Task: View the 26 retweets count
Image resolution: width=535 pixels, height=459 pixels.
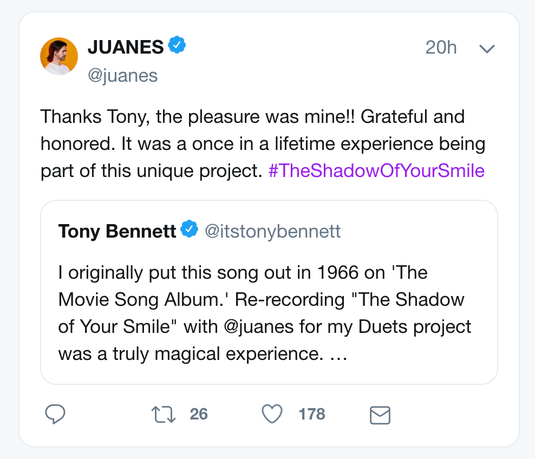Action: coord(199,415)
